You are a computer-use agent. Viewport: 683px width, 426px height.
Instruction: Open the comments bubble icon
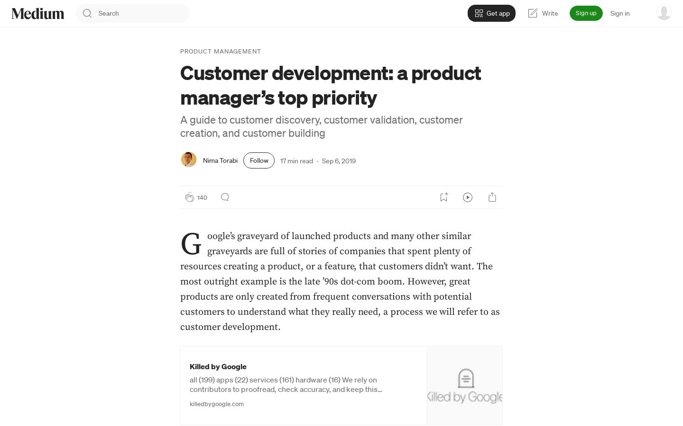(225, 197)
